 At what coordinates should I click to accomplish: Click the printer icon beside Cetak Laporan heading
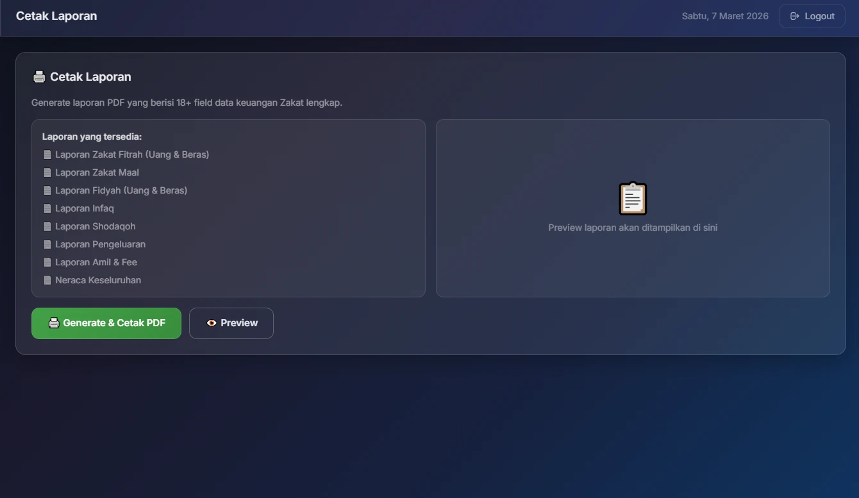click(x=39, y=77)
